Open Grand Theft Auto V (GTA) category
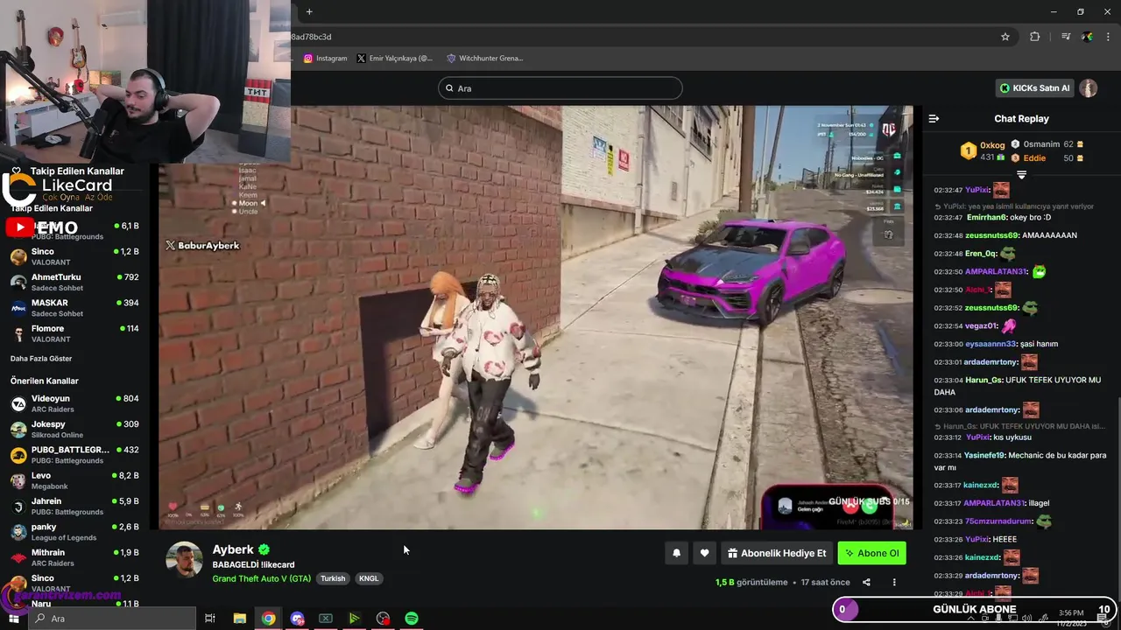The image size is (1121, 630). 262,578
